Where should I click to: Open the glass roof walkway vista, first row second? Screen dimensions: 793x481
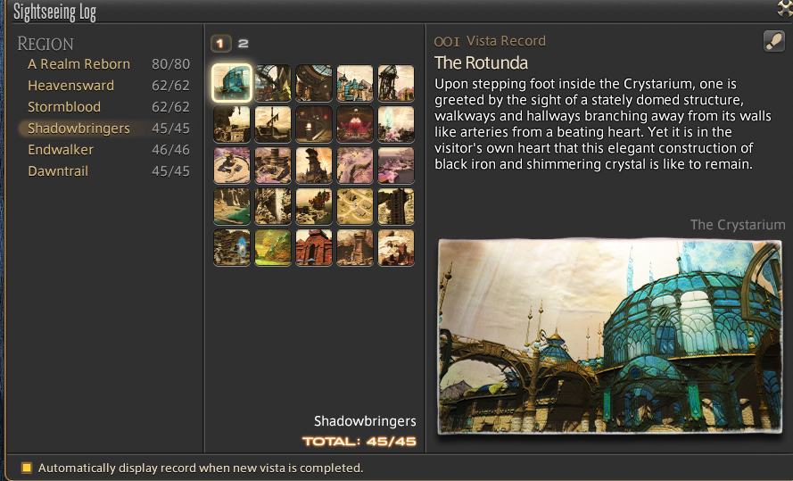pyautogui.click(x=273, y=83)
